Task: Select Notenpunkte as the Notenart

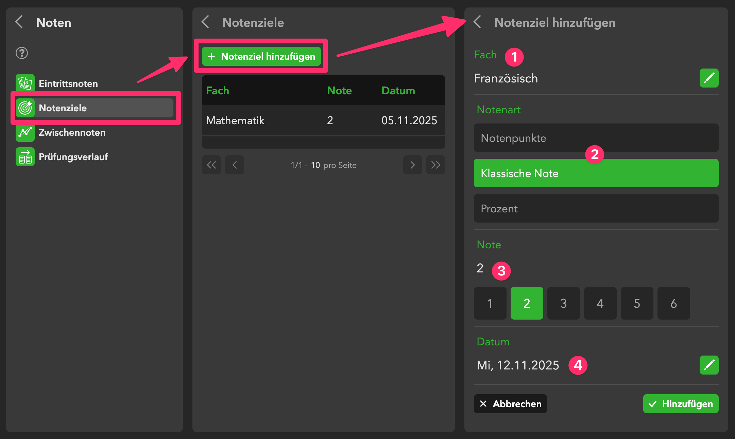Action: (596, 138)
